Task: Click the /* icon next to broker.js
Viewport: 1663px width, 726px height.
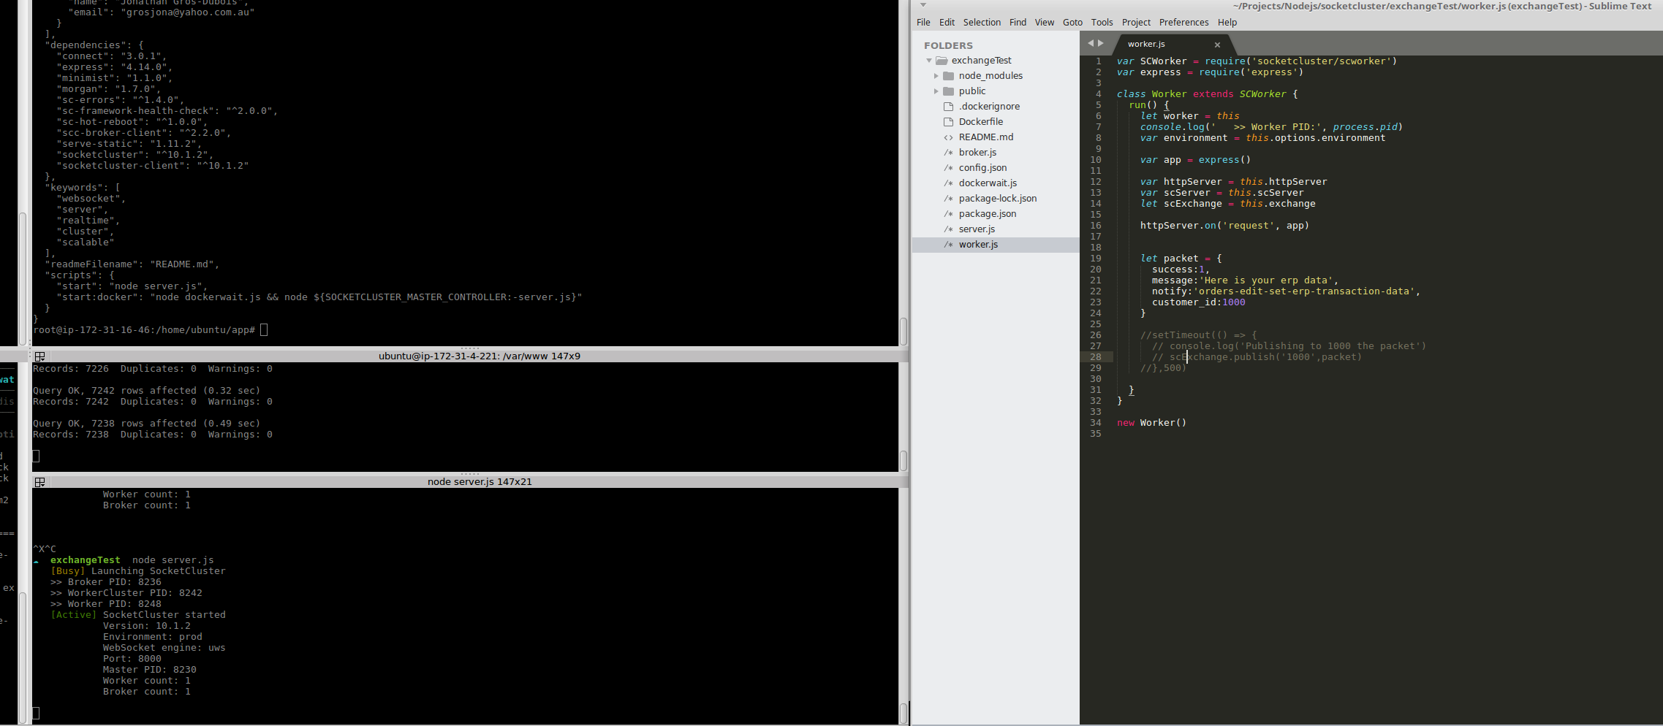Action: [947, 152]
